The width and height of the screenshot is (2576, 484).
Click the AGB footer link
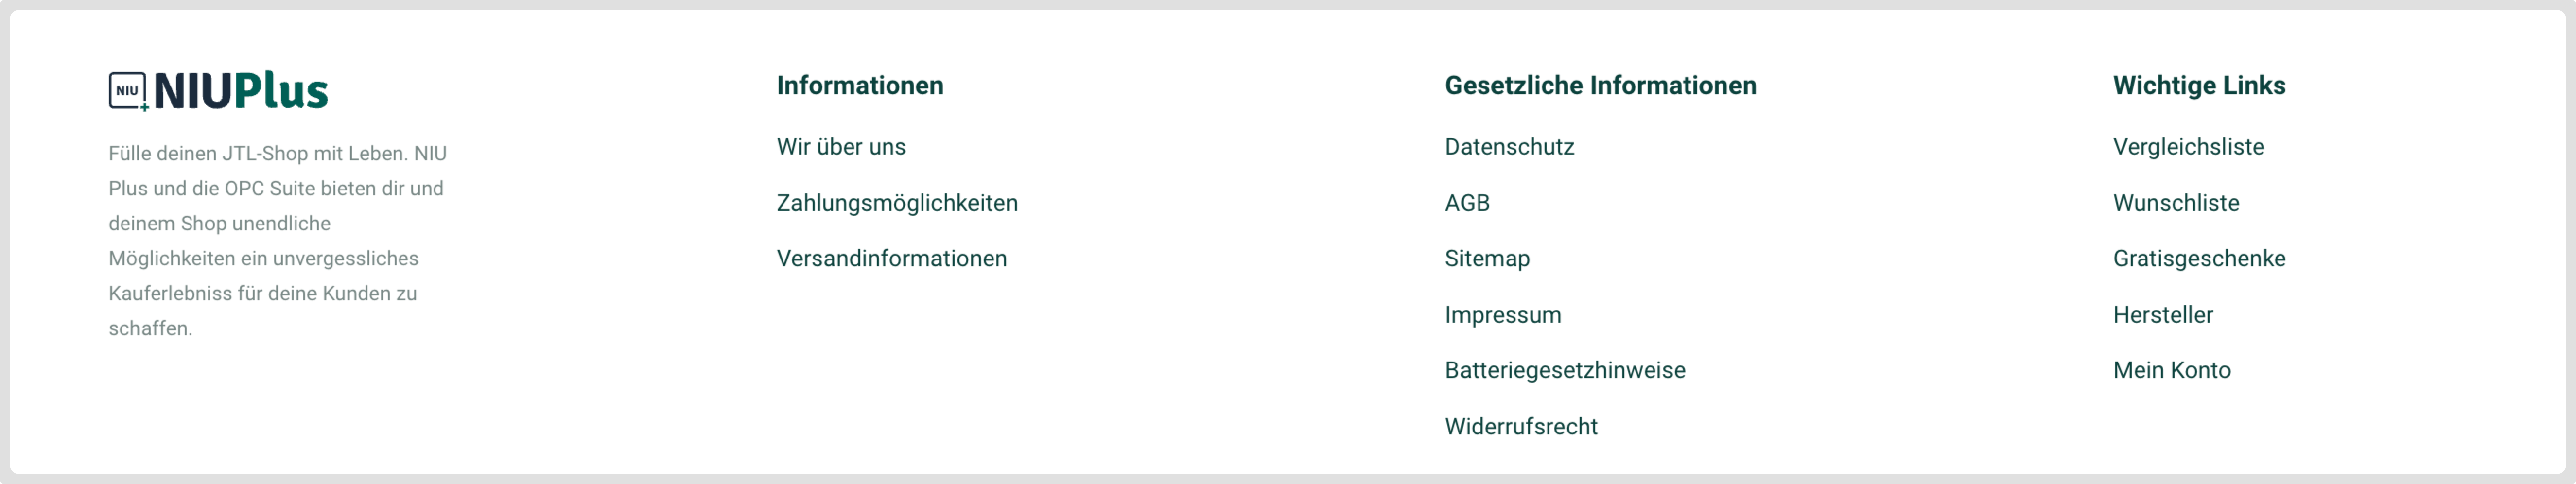[x=1467, y=203]
